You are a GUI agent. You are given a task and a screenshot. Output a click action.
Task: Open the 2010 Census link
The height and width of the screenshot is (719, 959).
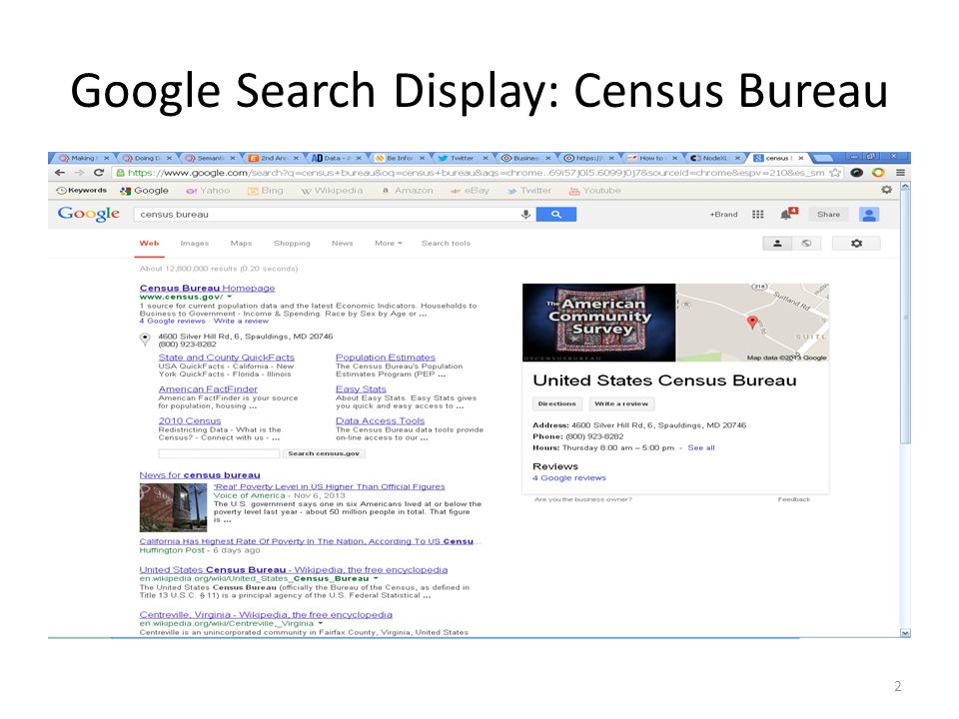pos(190,420)
